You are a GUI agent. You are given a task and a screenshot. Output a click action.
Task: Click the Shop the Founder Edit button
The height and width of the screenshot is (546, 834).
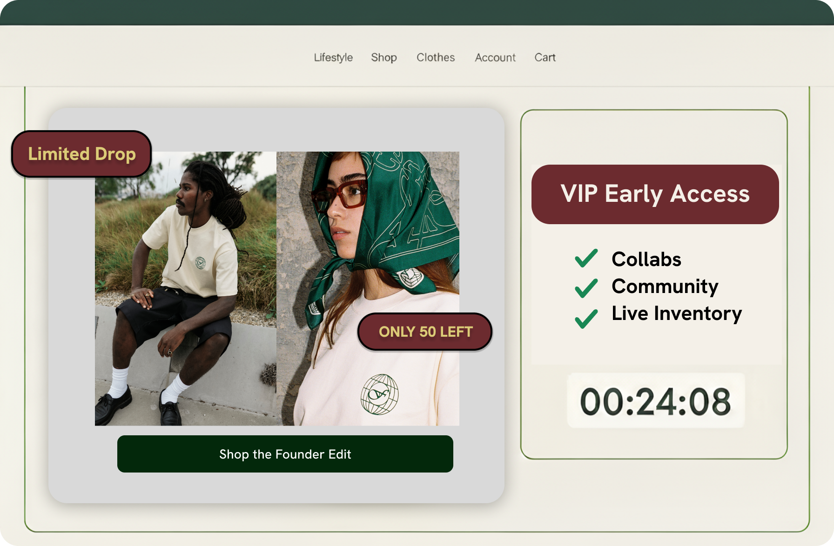285,454
